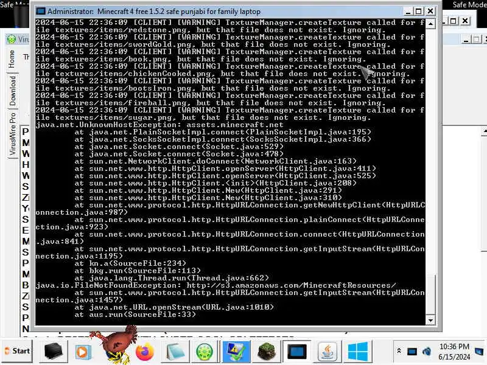The image size is (487, 365).
Task: Click the console vertical scrollbar thumb
Action: click(430, 294)
